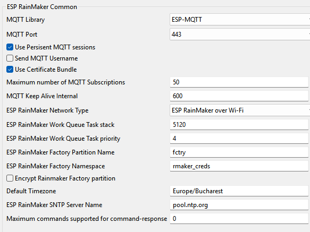Click Maximum number of MQTT Subscriptions field
Screen dimensions: 310x232
pos(239,82)
